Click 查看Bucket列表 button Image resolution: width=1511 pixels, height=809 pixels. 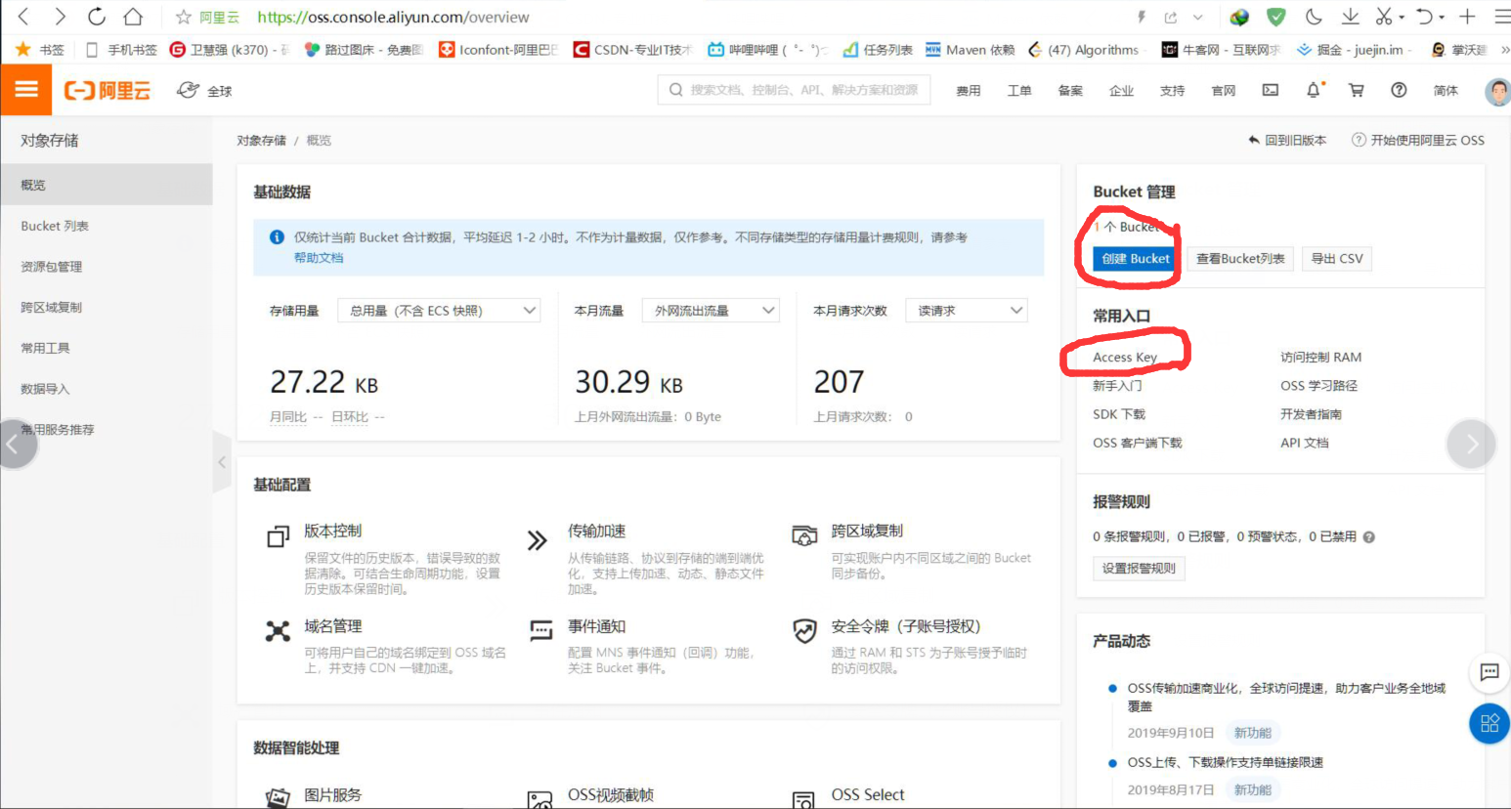[1240, 259]
